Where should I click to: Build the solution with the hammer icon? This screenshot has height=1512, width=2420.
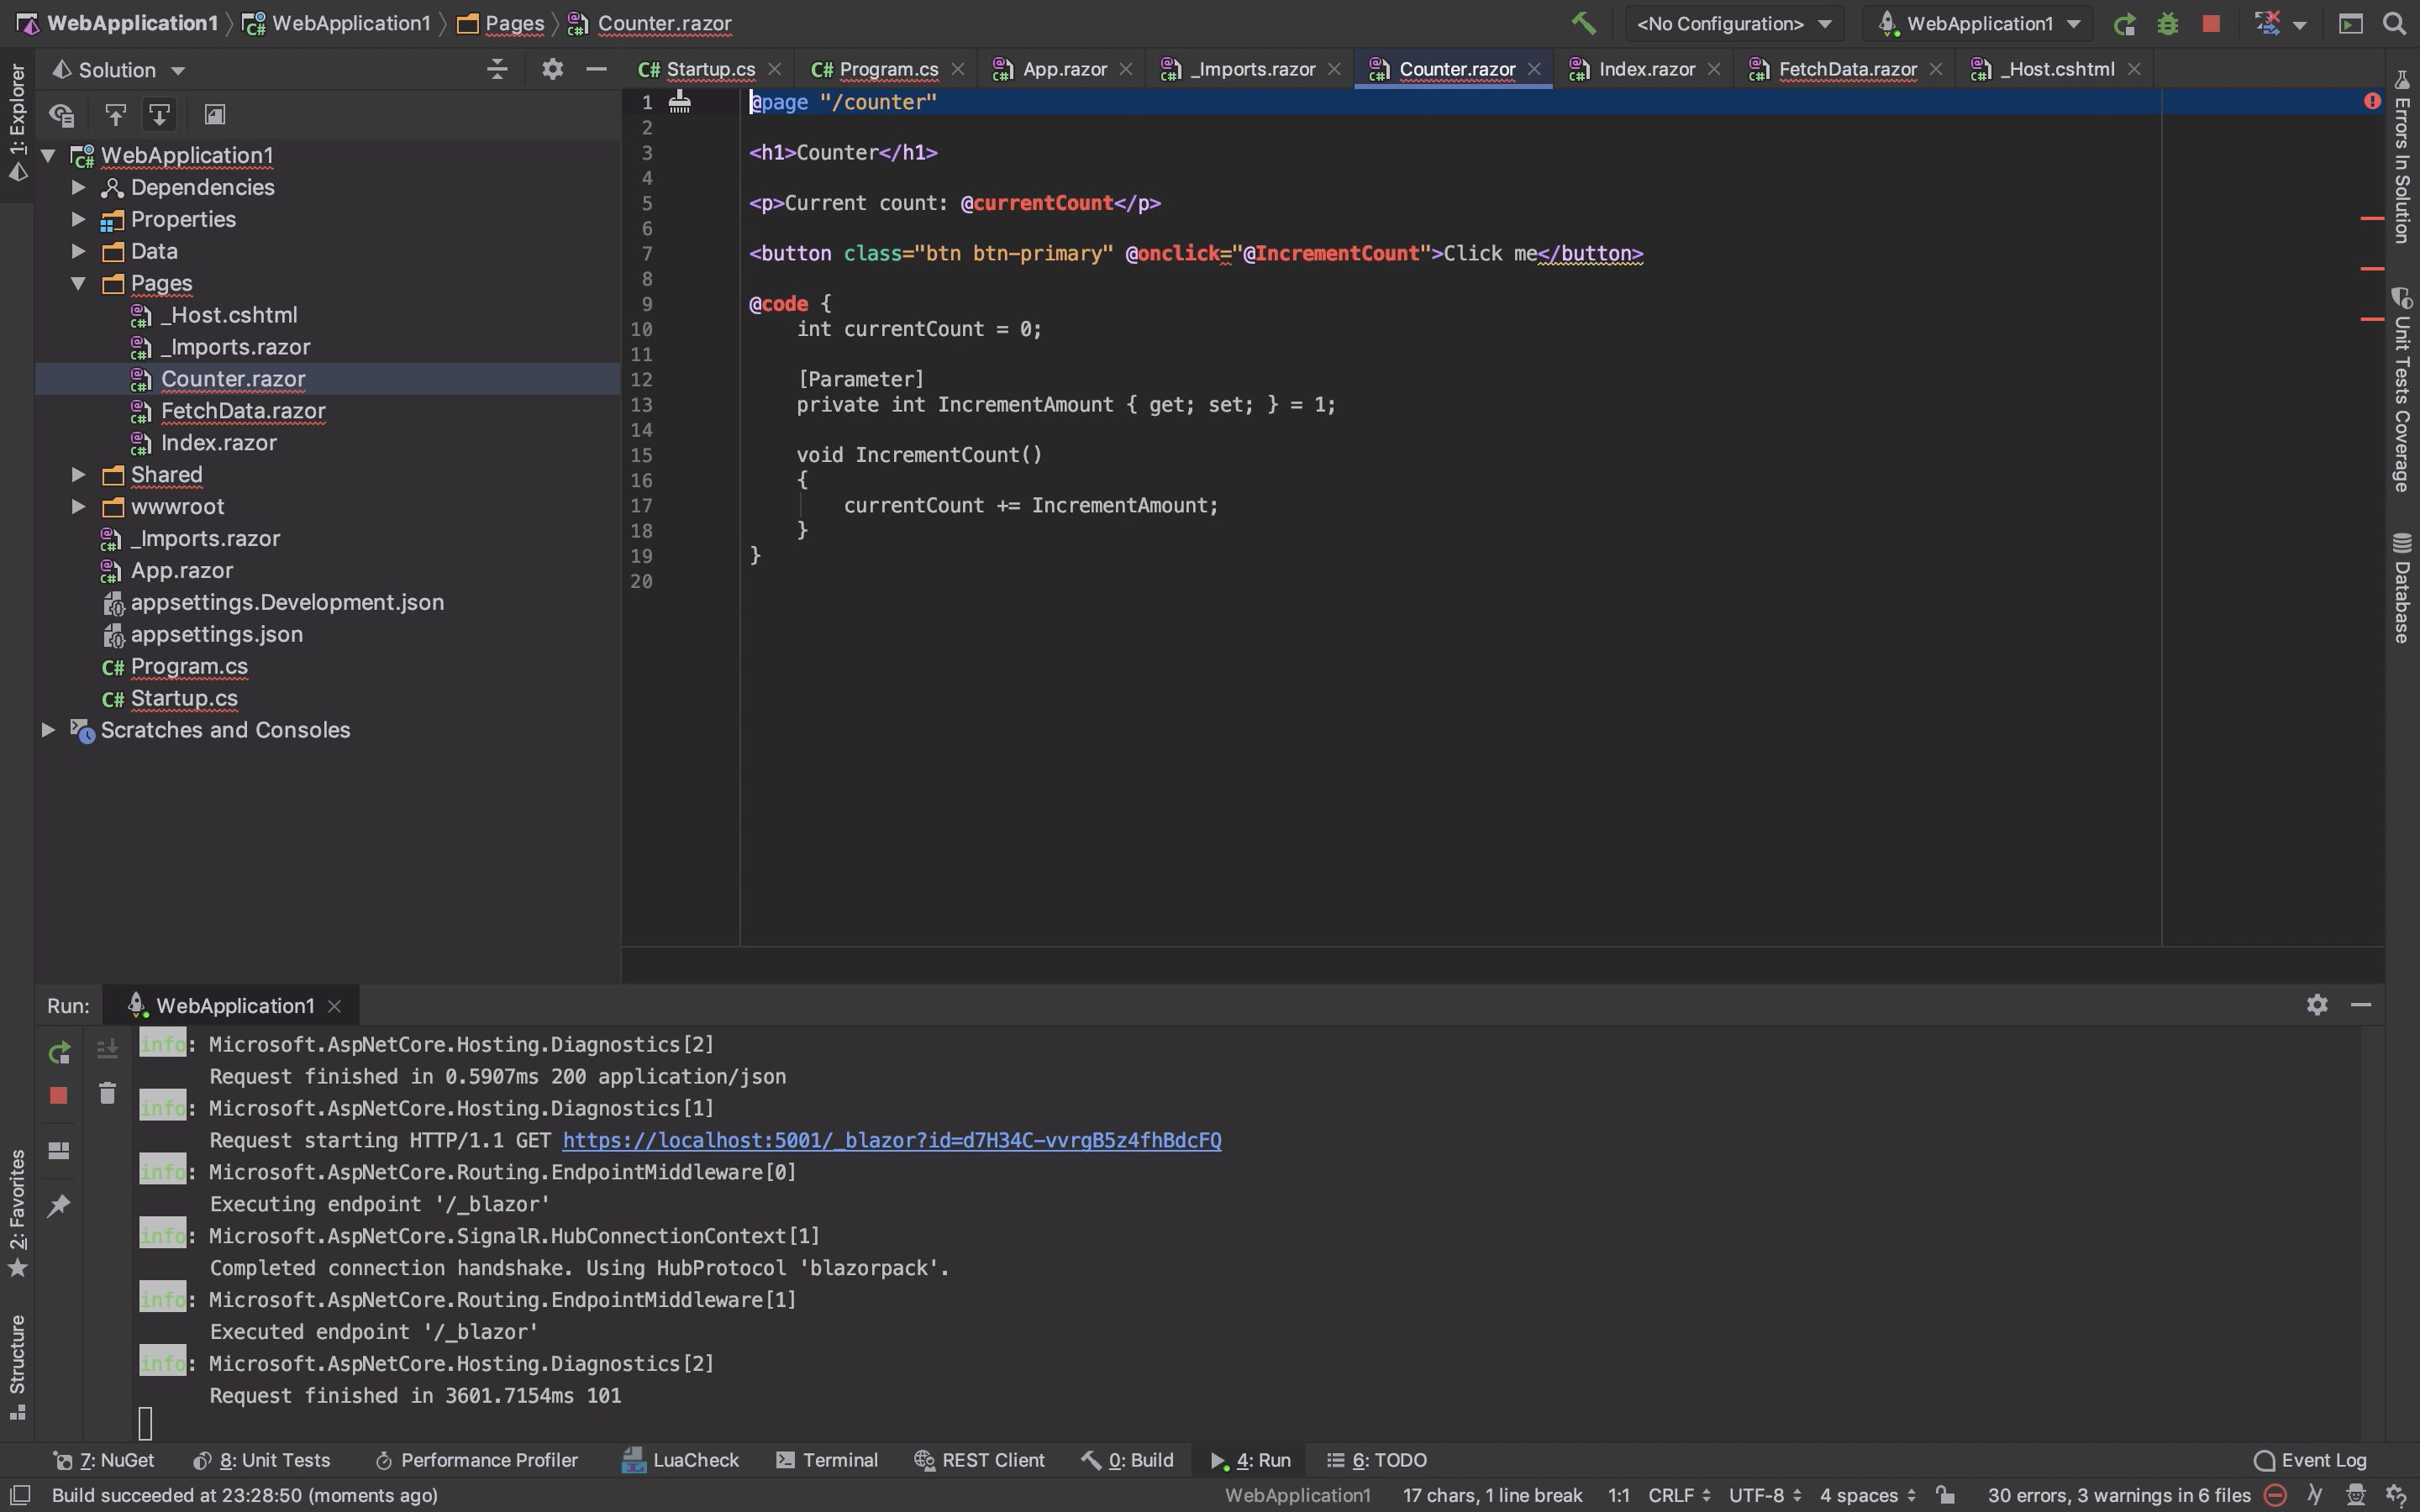1583,23
